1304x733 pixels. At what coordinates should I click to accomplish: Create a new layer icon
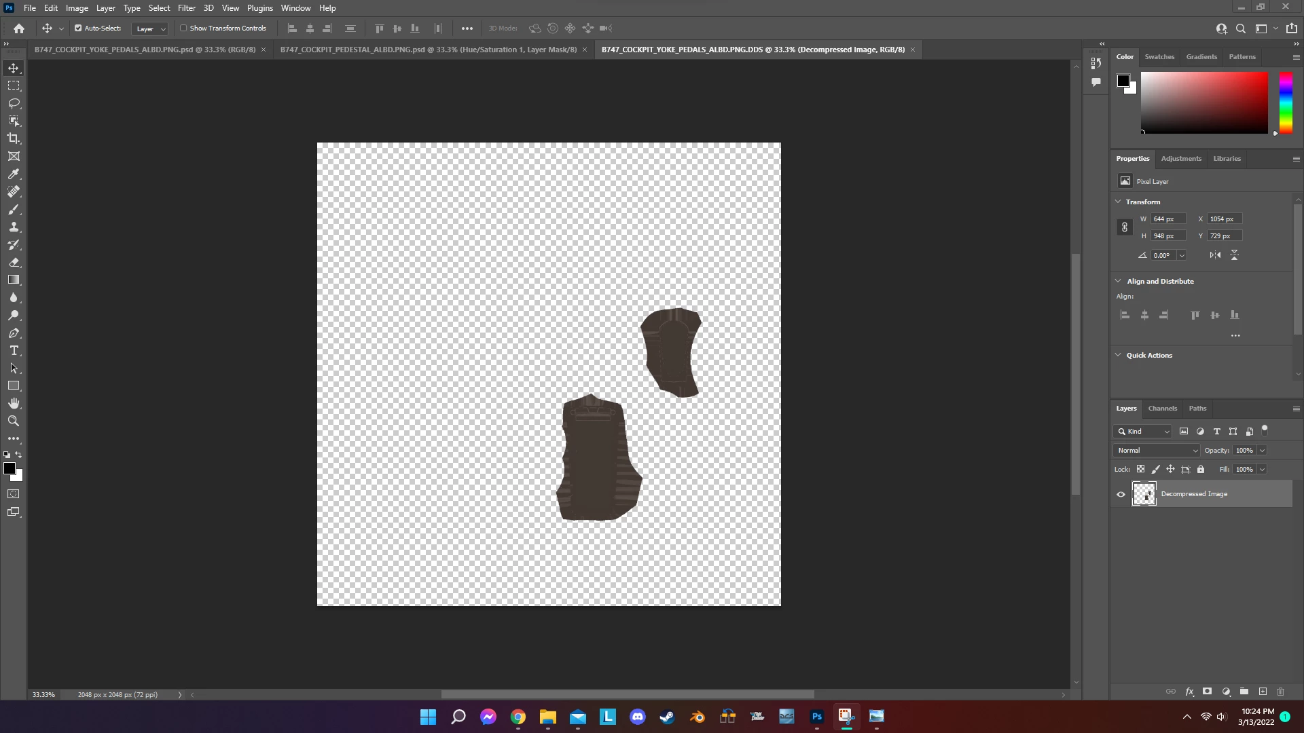[x=1263, y=692]
